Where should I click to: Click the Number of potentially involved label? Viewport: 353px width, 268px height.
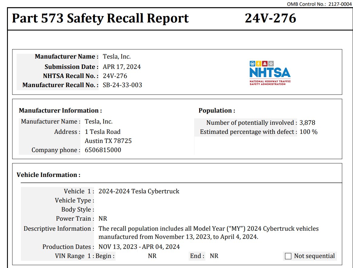point(252,123)
